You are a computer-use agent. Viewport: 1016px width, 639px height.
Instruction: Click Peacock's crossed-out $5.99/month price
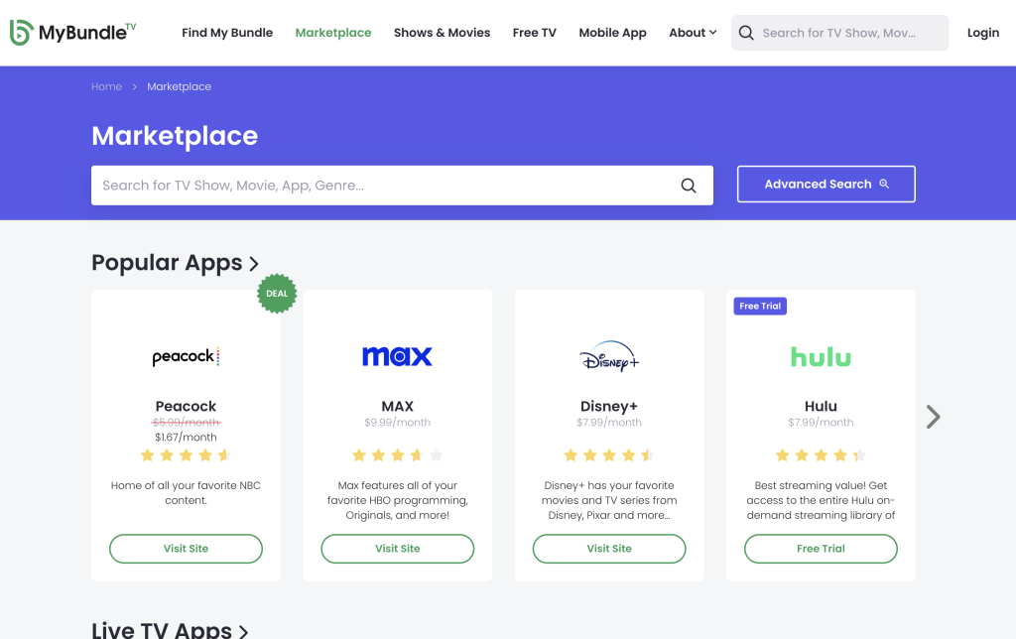(x=186, y=423)
